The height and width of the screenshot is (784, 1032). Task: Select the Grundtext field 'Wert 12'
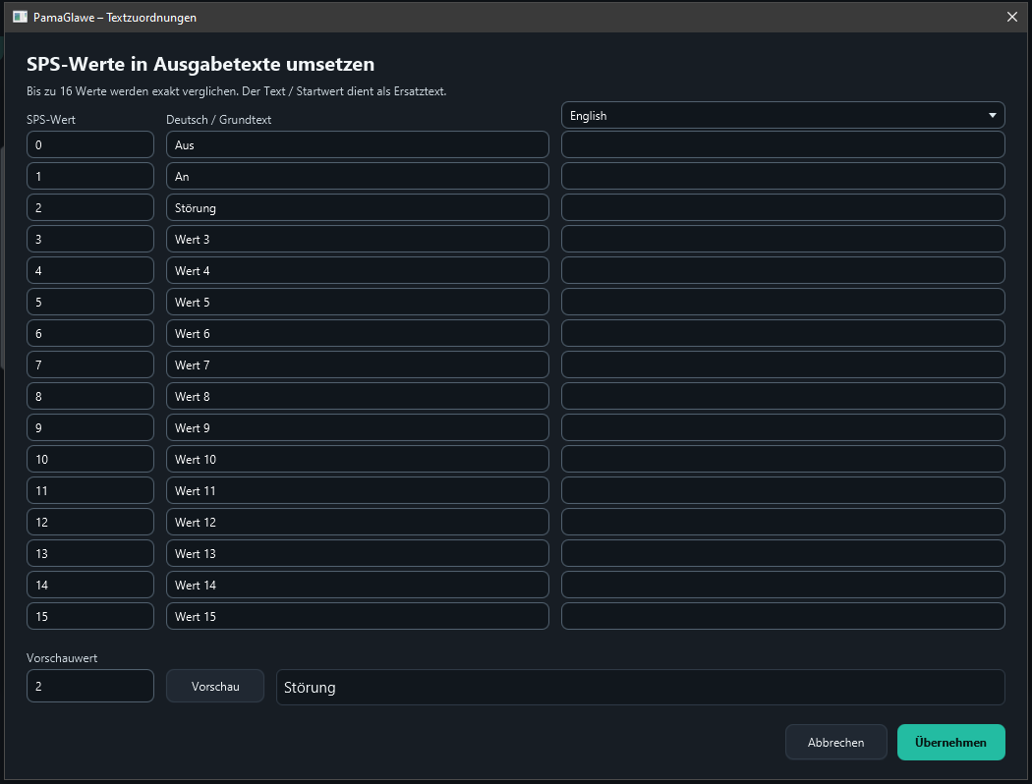click(358, 523)
